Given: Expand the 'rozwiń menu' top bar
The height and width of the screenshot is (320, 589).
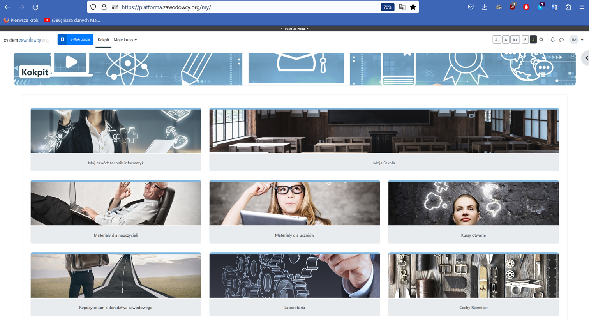Looking at the screenshot, I should (x=294, y=28).
